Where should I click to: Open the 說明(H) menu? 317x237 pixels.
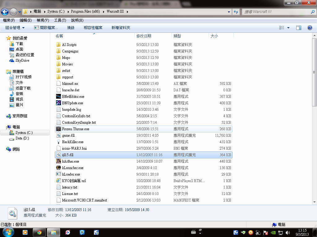tap(77, 20)
